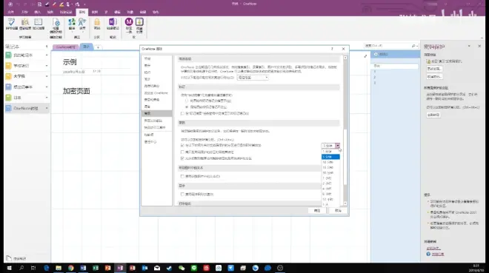Open the 文件 ribbon tab
Screen dimensions: 489x273
(10, 12)
